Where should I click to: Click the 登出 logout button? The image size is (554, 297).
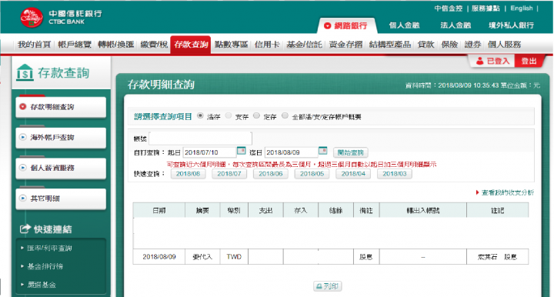(x=529, y=61)
